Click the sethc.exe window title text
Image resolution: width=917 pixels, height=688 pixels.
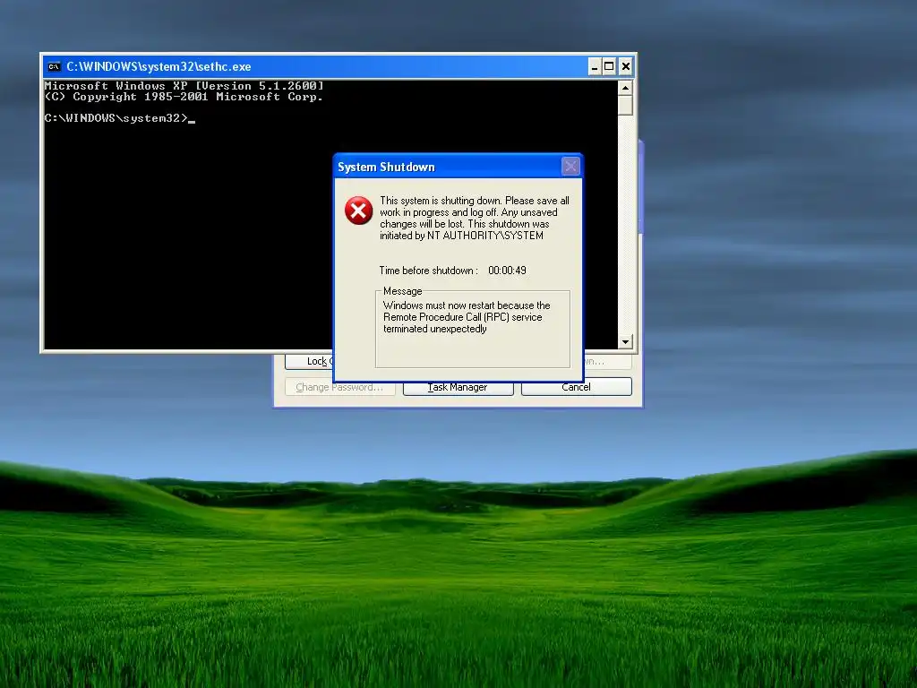(159, 66)
